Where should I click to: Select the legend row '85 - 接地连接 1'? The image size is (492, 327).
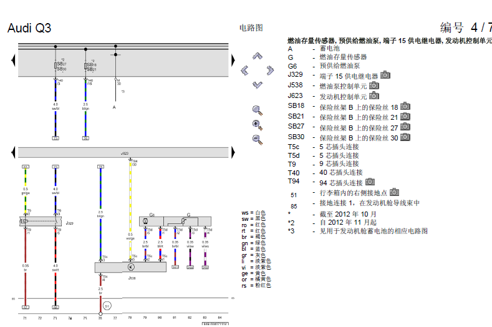click(x=355, y=204)
